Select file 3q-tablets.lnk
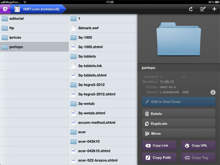The image size is (220, 165). (x=103, y=66)
